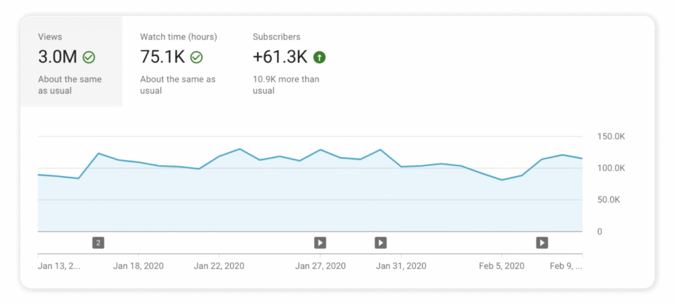Click the green checkmark beside 75.1K
Screen dimensions: 675x304
pyautogui.click(x=196, y=57)
